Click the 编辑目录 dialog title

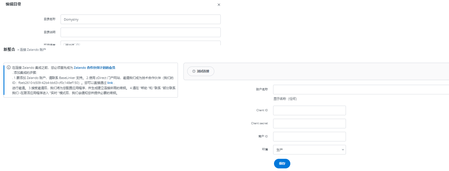click(x=13, y=4)
